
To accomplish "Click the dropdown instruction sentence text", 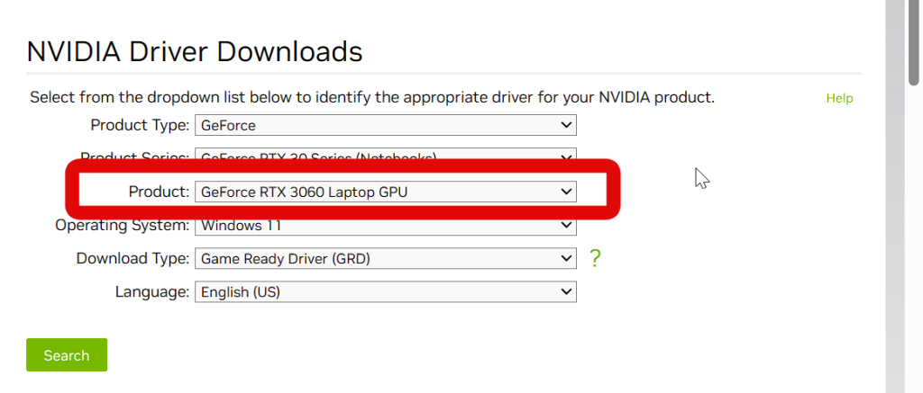I will click(371, 97).
